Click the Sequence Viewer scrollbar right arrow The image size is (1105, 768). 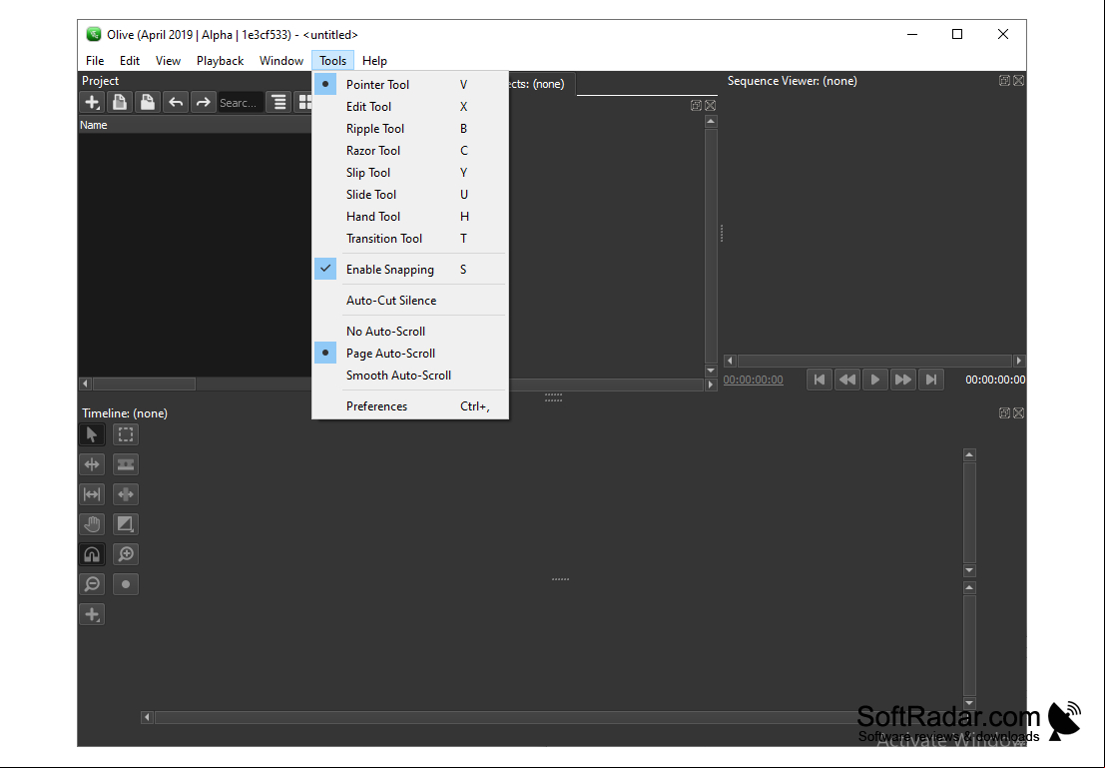(1018, 361)
